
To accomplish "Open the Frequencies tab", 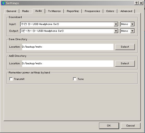I will click(x=92, y=11).
